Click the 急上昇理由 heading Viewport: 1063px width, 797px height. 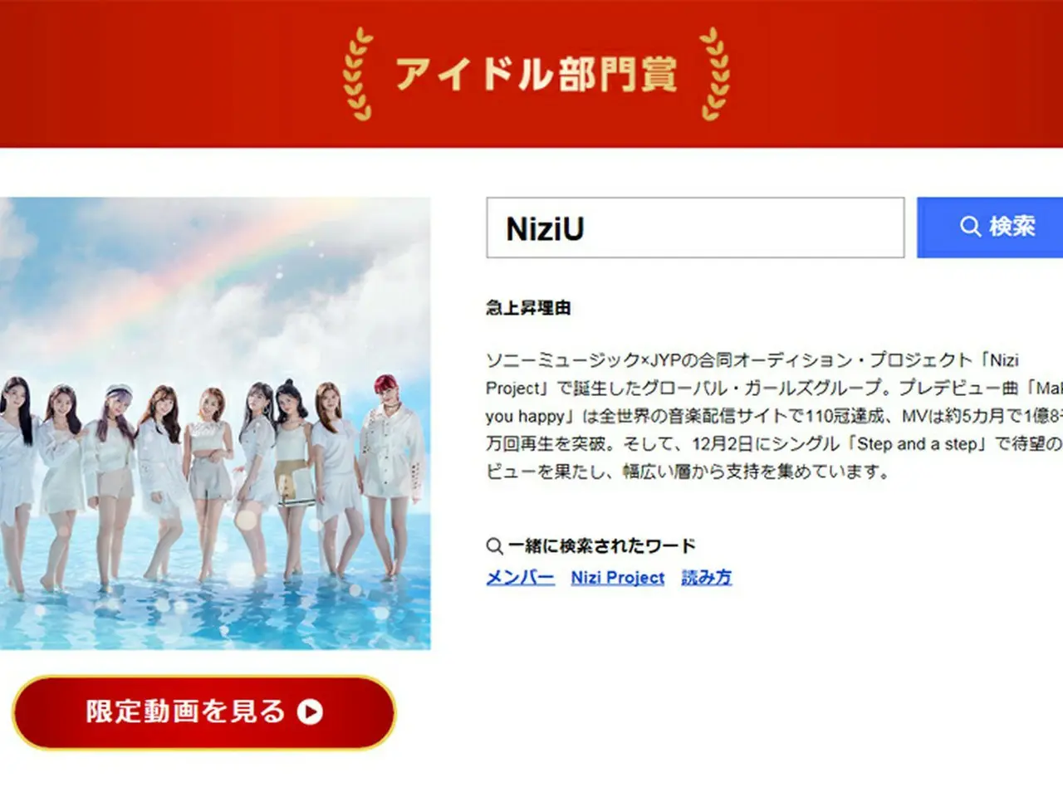click(528, 308)
